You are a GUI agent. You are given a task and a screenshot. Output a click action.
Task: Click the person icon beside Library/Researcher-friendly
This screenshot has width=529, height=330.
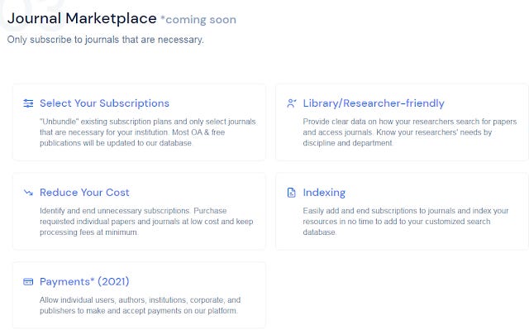292,103
